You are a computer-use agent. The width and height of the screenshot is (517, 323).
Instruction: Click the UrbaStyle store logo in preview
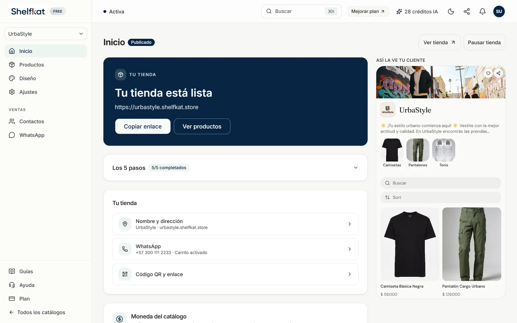(x=388, y=110)
